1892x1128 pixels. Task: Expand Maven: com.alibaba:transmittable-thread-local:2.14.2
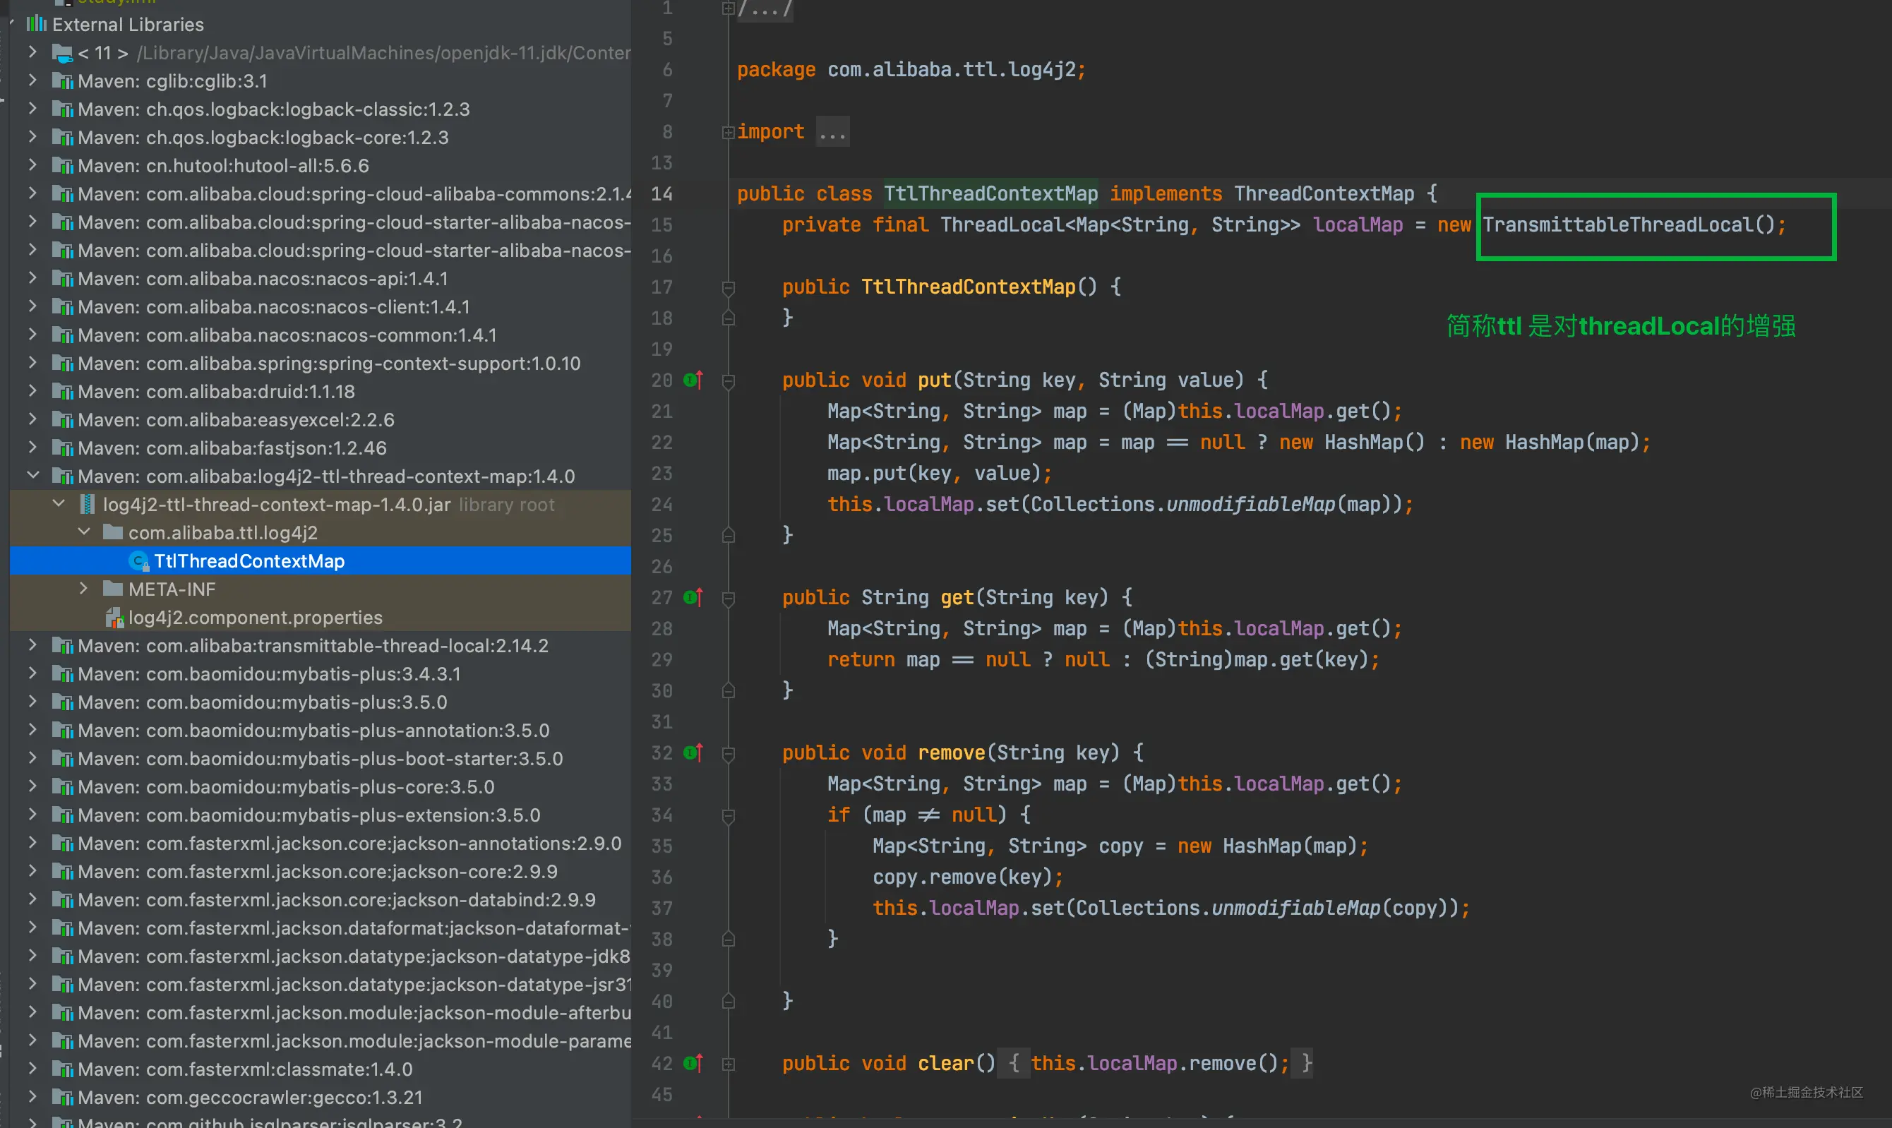pyautogui.click(x=32, y=644)
